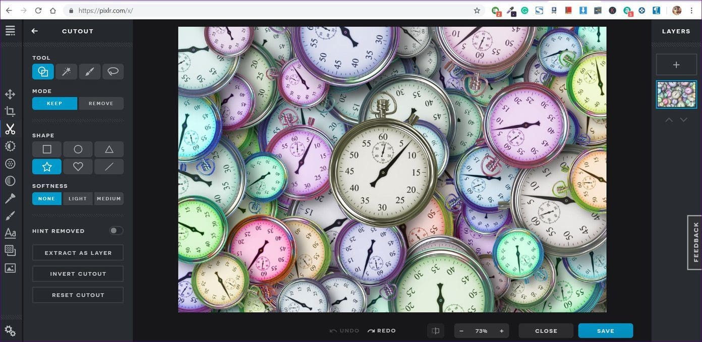Bookmark this page with the star
This screenshot has width=702, height=342.
(x=477, y=11)
